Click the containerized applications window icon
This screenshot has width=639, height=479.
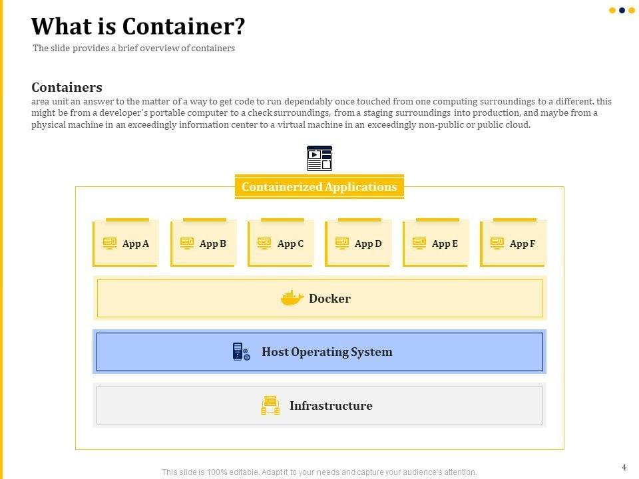319,158
